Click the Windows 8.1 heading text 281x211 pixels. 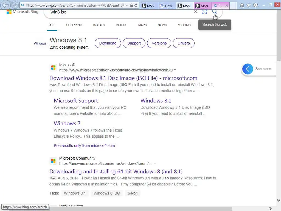(68, 40)
